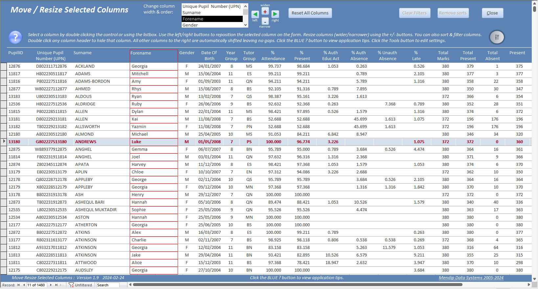Click the % Unauth Absence column header
538x289 pixels.
388,56
